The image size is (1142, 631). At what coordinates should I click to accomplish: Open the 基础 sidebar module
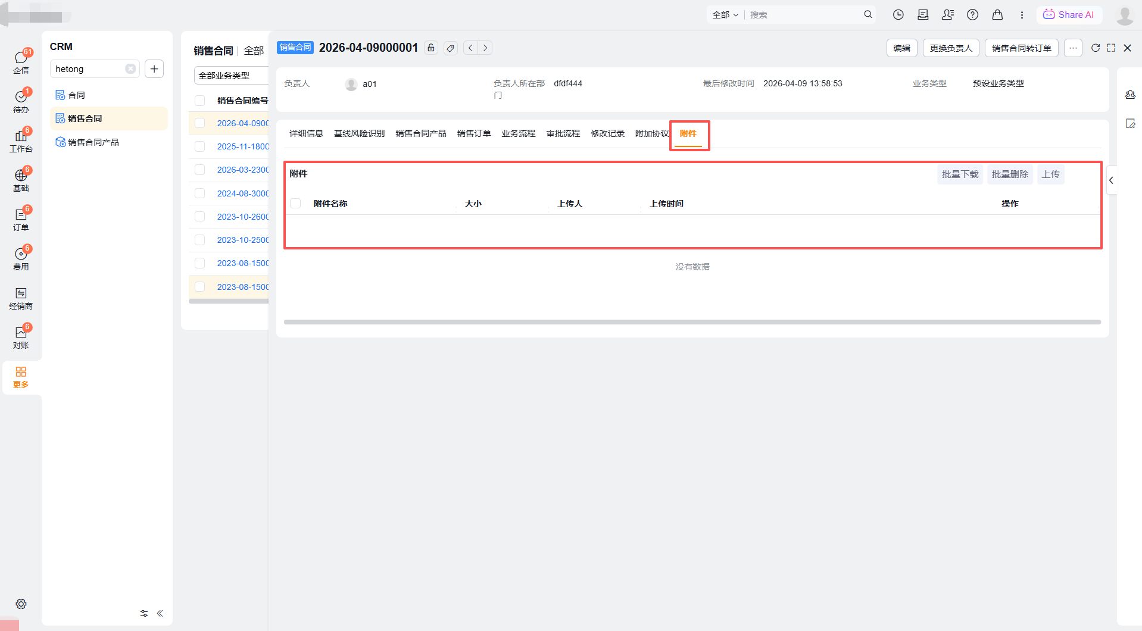tap(21, 179)
